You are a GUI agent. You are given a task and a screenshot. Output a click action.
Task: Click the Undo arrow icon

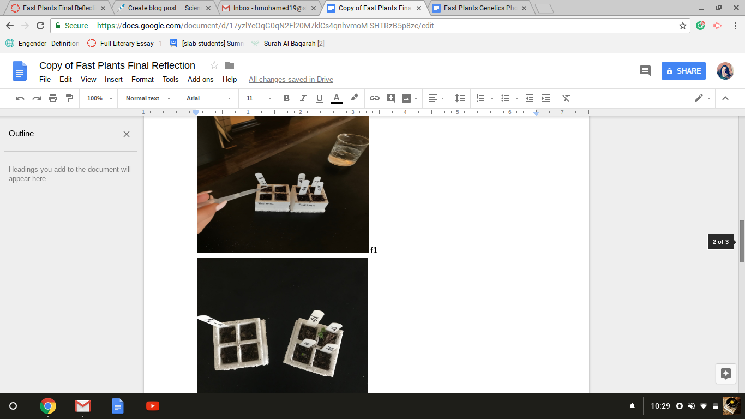tap(20, 98)
